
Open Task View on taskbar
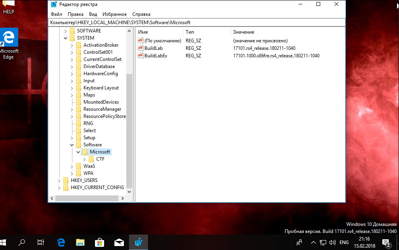(41, 242)
